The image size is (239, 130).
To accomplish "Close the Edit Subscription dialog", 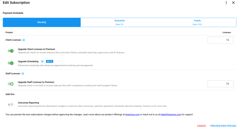I will (x=233, y=2).
